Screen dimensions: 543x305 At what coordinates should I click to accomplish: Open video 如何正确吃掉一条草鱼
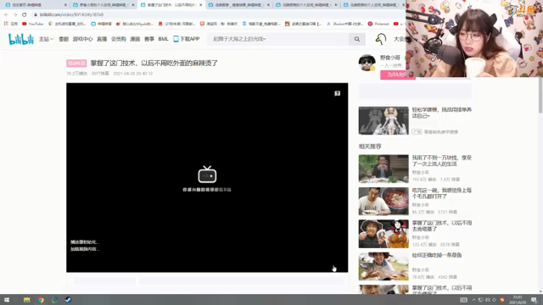coord(437,255)
